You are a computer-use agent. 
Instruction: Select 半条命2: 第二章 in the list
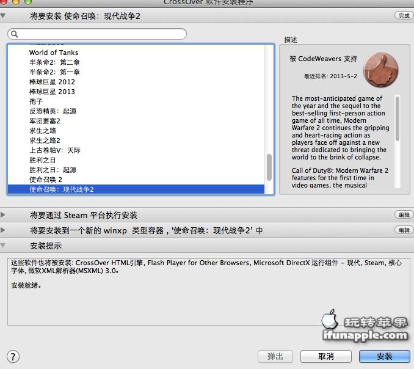pyautogui.click(x=136, y=62)
